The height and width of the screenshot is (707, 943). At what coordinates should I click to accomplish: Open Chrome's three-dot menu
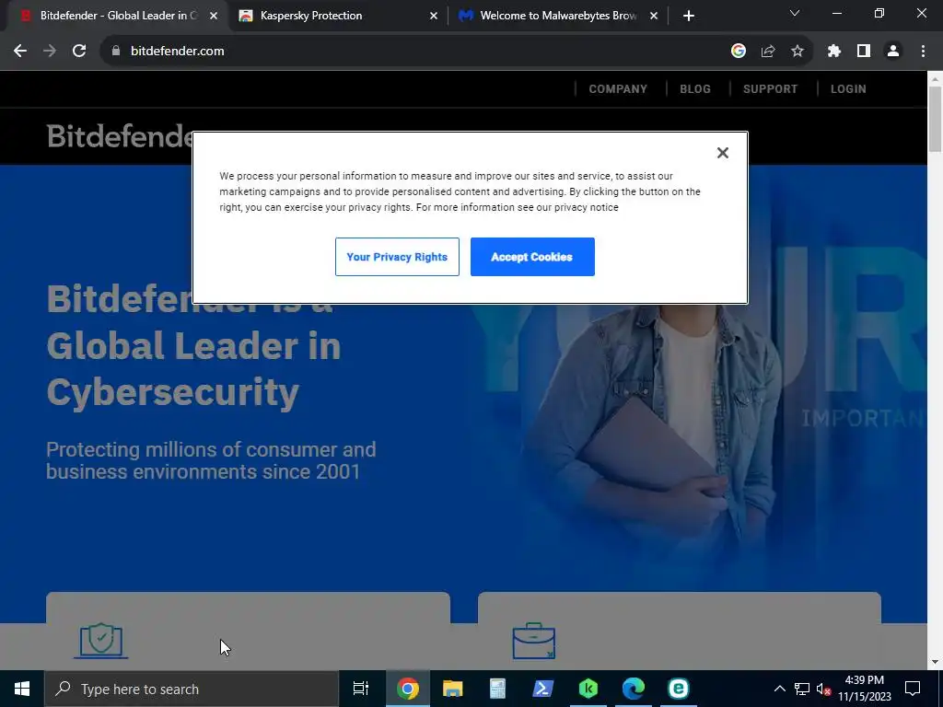tap(923, 52)
